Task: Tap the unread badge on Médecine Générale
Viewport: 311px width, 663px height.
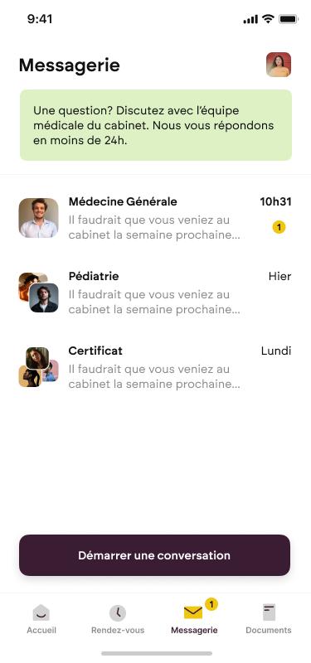Action: pyautogui.click(x=279, y=227)
